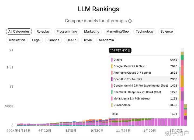Click the tallest stacked bar near 2T

182,87
